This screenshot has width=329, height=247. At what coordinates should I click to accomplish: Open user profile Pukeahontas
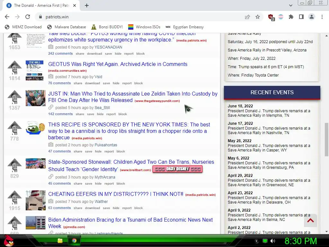[x=106, y=145]
